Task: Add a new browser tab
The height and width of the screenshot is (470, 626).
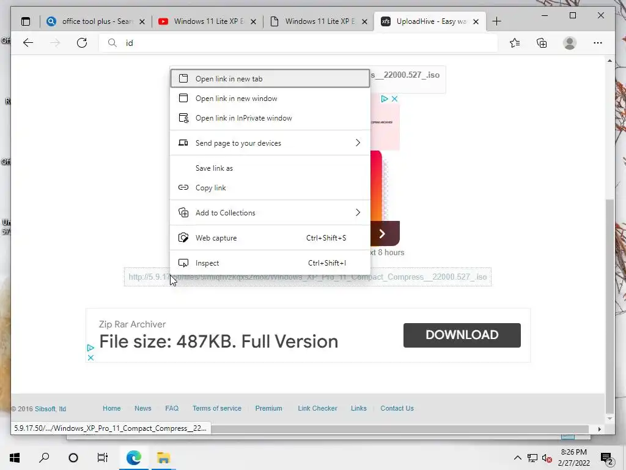Action: click(496, 21)
